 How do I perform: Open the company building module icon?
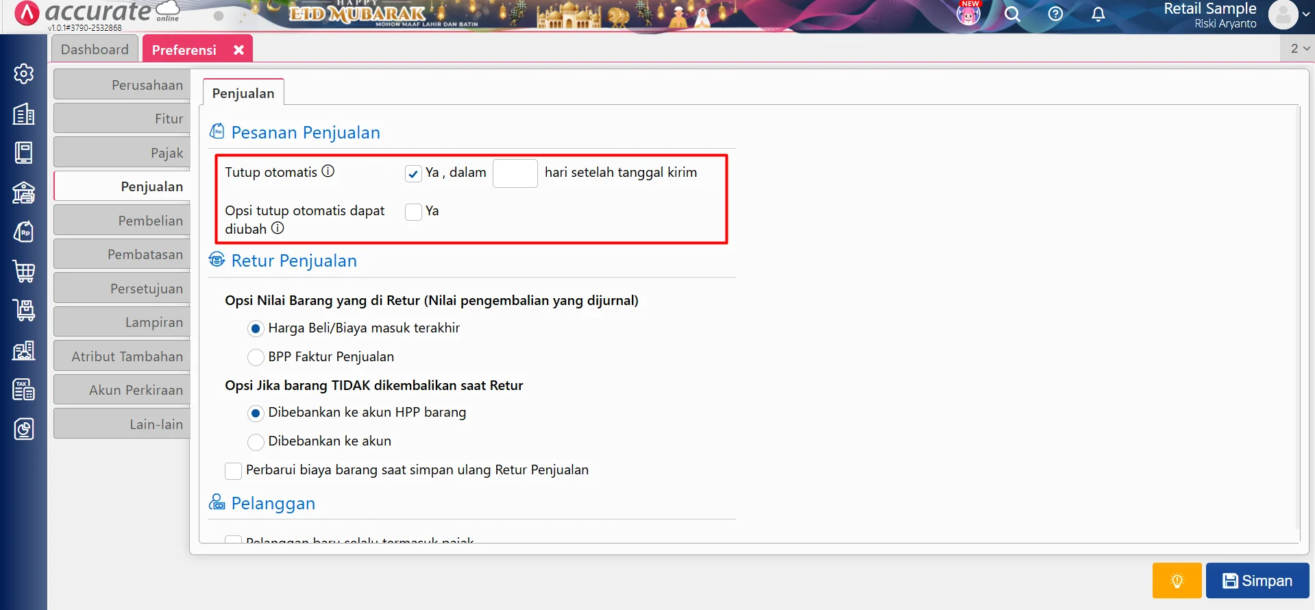click(x=24, y=114)
